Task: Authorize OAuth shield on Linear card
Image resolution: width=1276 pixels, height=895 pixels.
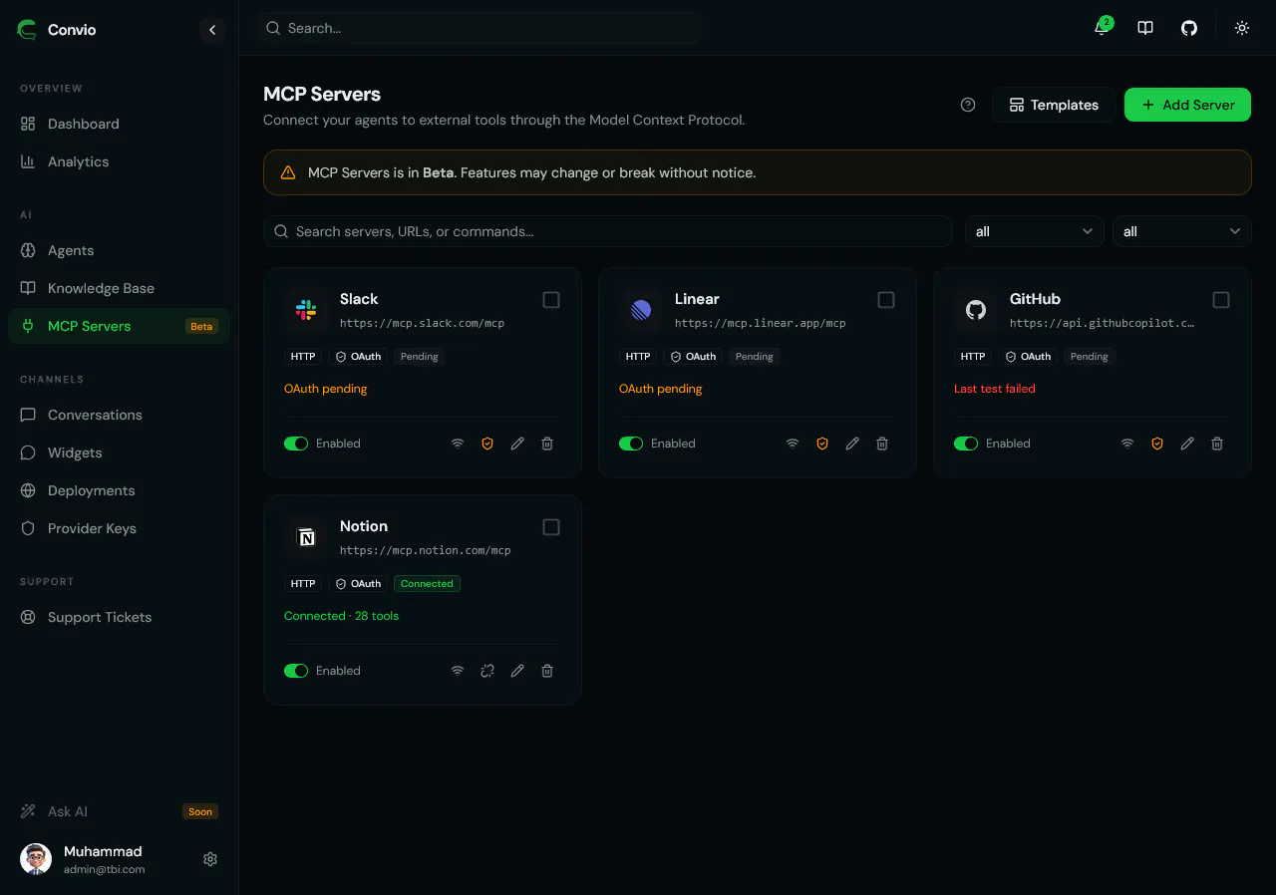Action: pos(822,444)
